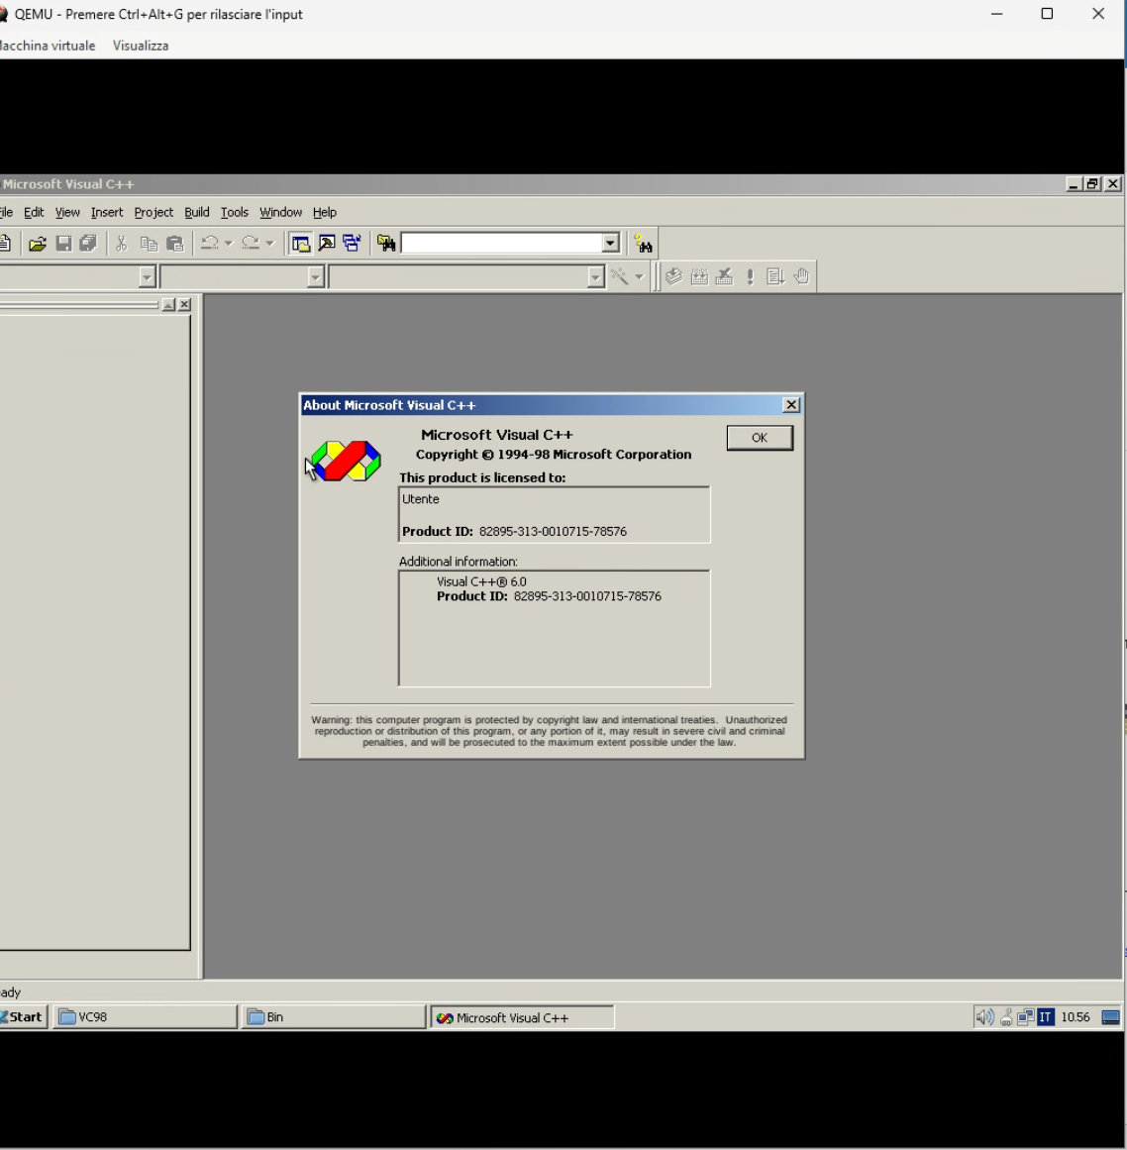Click the Insert/Remove Breakpoint hand icon

tap(801, 276)
